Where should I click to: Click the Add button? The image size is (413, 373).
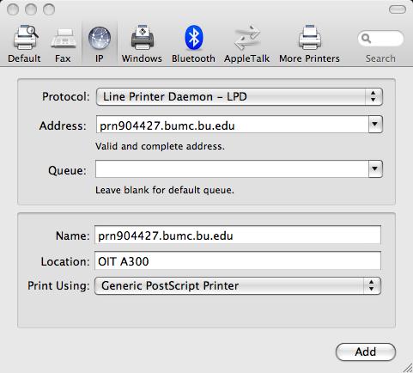pos(366,352)
